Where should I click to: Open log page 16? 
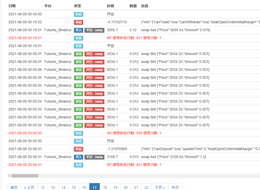click(84, 187)
